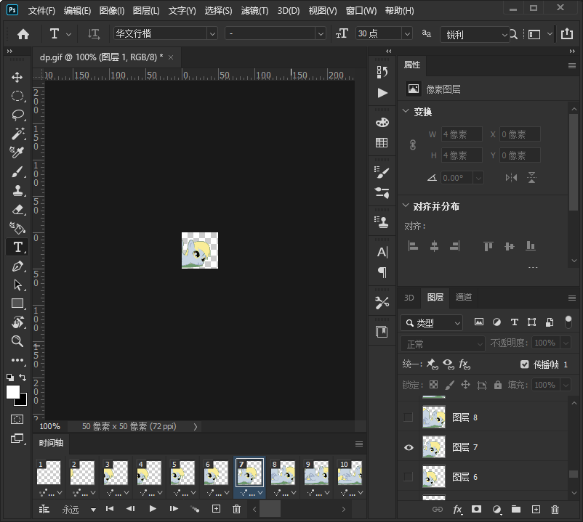Collapse the 变换 section

(406, 111)
